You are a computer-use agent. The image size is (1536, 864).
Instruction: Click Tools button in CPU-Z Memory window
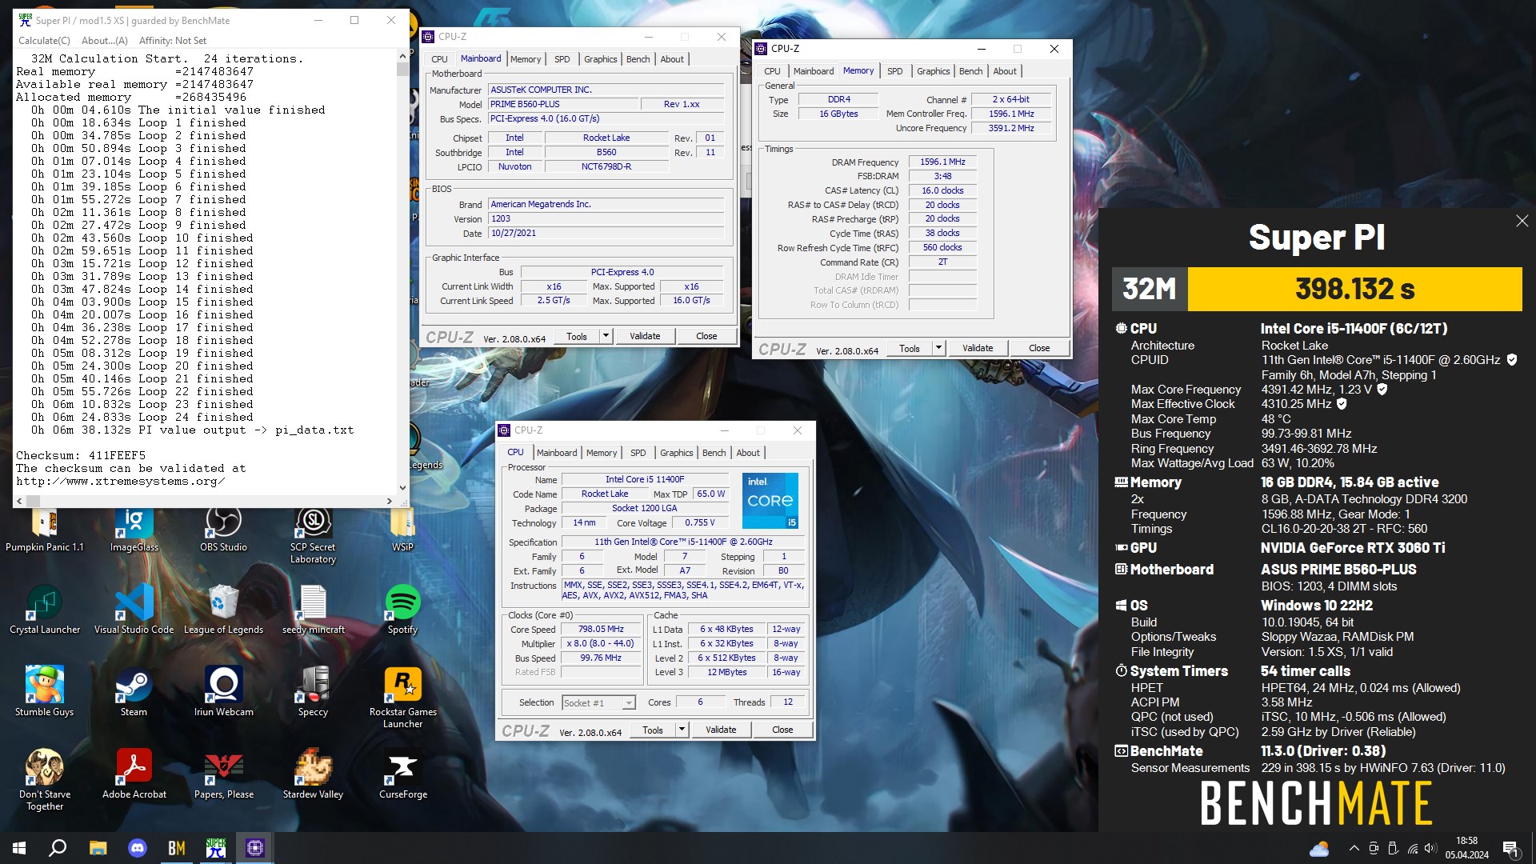click(x=910, y=348)
